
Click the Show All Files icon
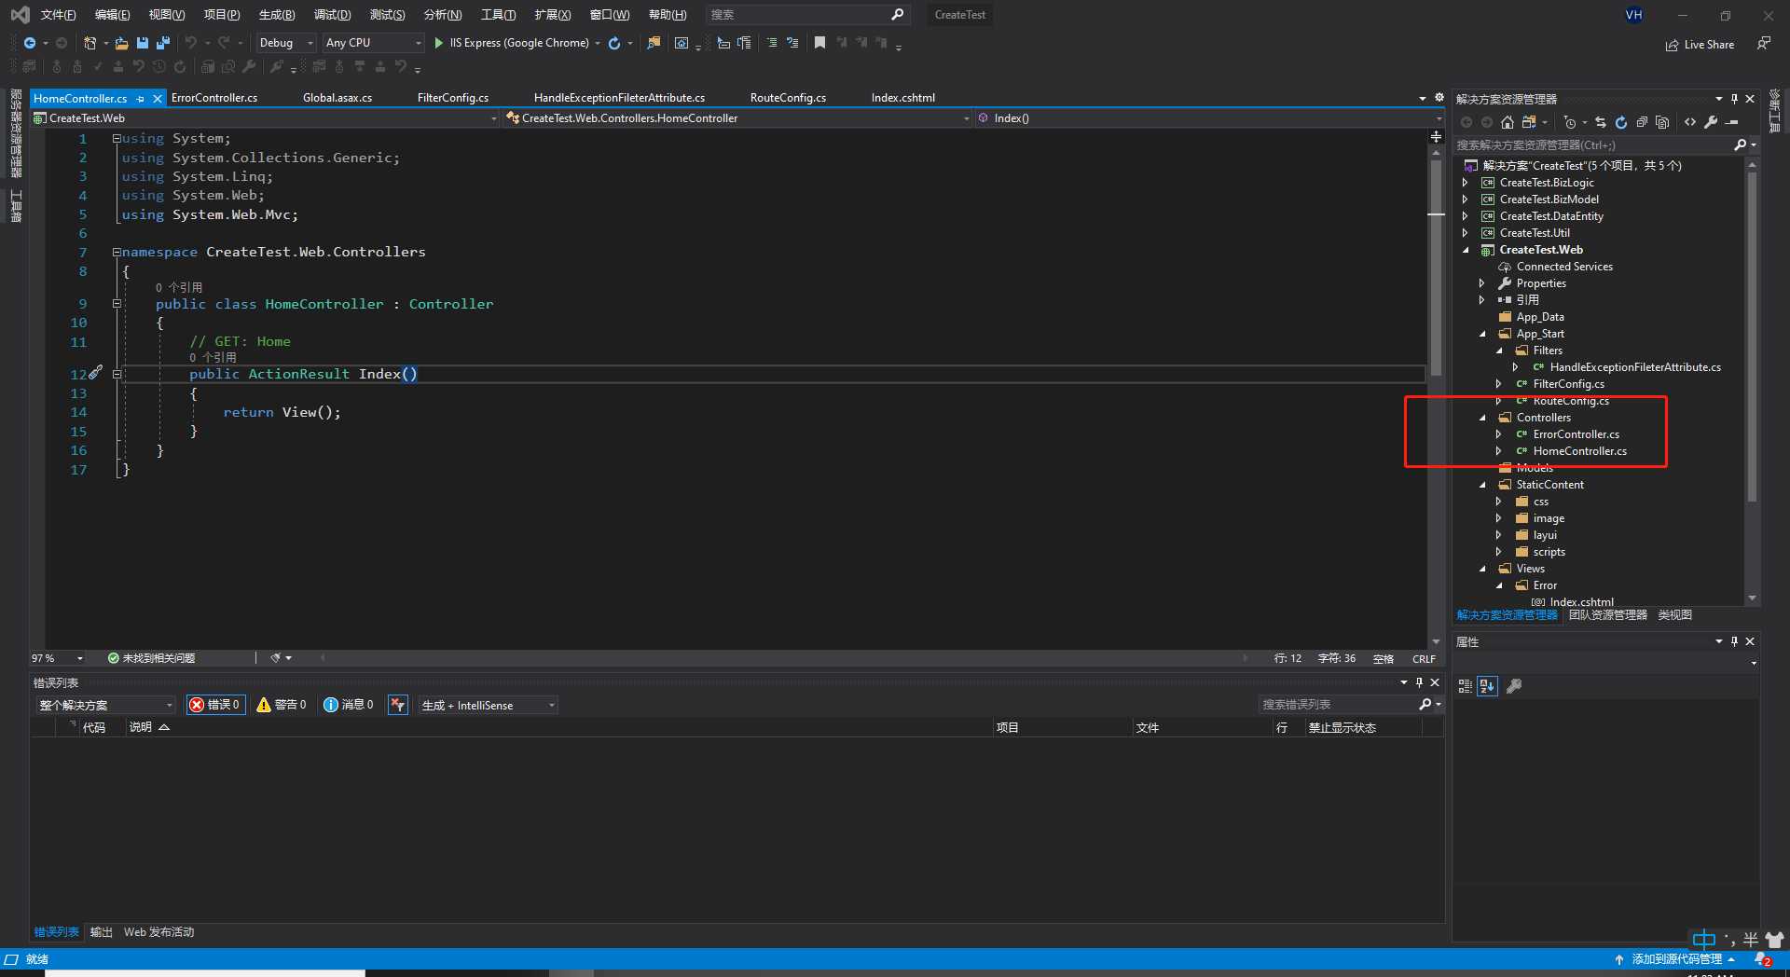1662,122
